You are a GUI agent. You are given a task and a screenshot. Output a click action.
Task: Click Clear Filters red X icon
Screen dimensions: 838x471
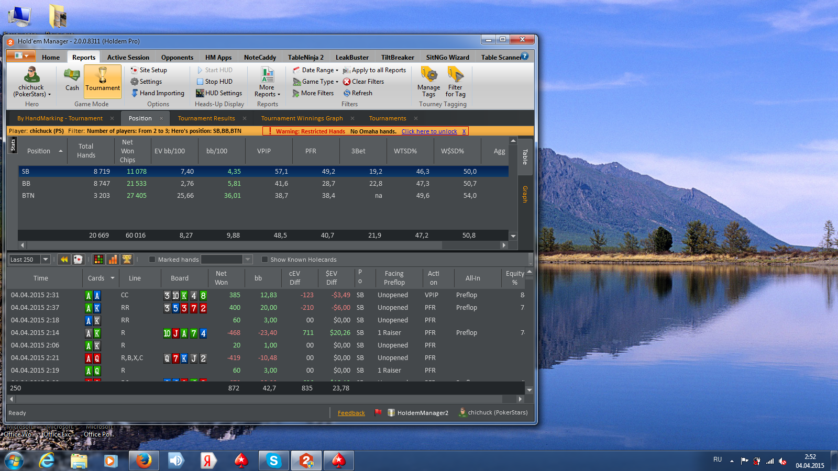click(x=347, y=82)
